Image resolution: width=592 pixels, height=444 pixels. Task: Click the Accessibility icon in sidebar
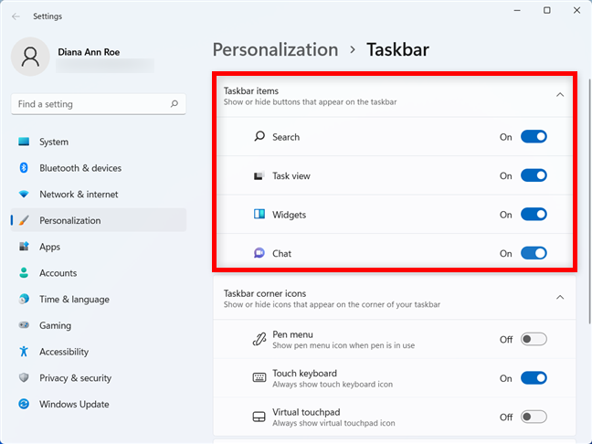tap(23, 352)
